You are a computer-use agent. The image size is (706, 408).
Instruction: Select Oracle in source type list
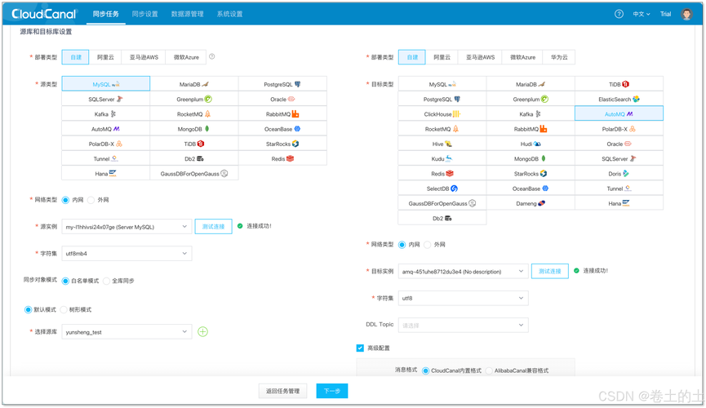click(282, 99)
